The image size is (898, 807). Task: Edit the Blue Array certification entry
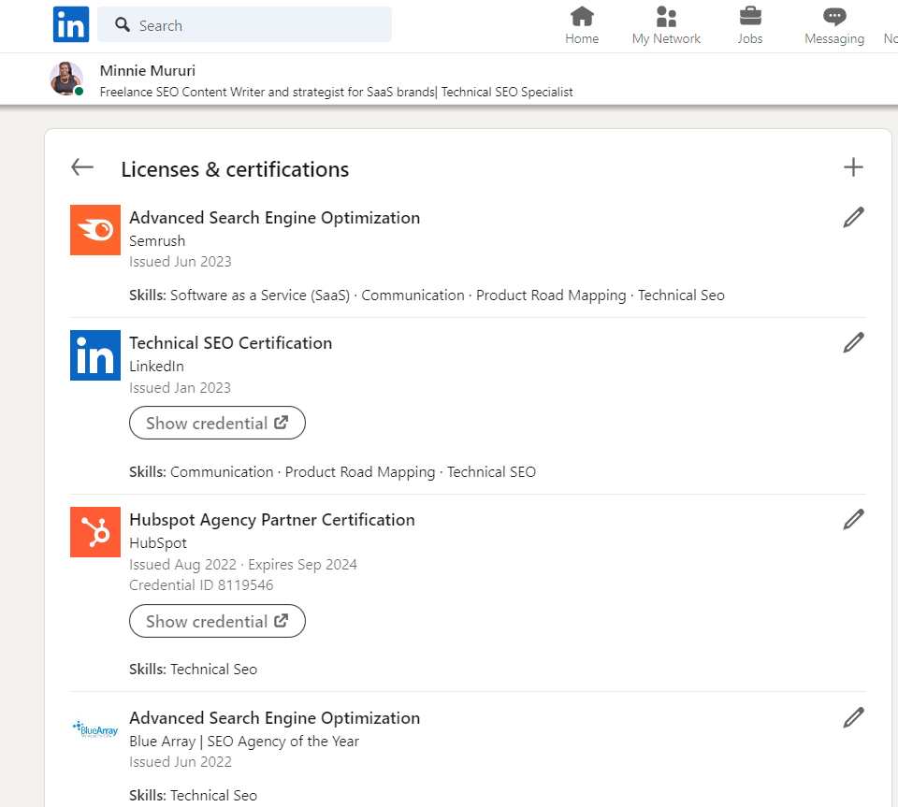[853, 718]
